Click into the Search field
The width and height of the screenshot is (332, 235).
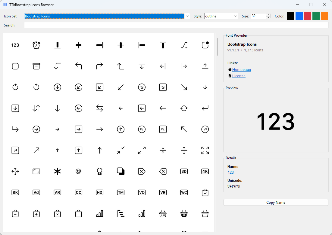coord(176,25)
